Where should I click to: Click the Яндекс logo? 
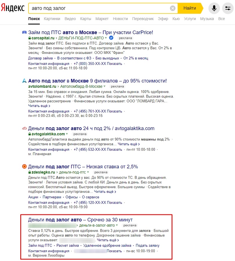13,8
